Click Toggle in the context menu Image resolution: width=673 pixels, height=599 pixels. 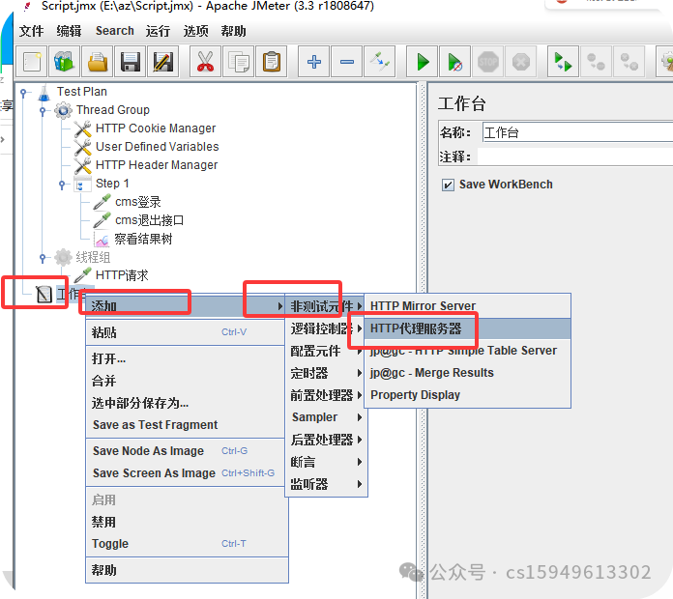187,544
